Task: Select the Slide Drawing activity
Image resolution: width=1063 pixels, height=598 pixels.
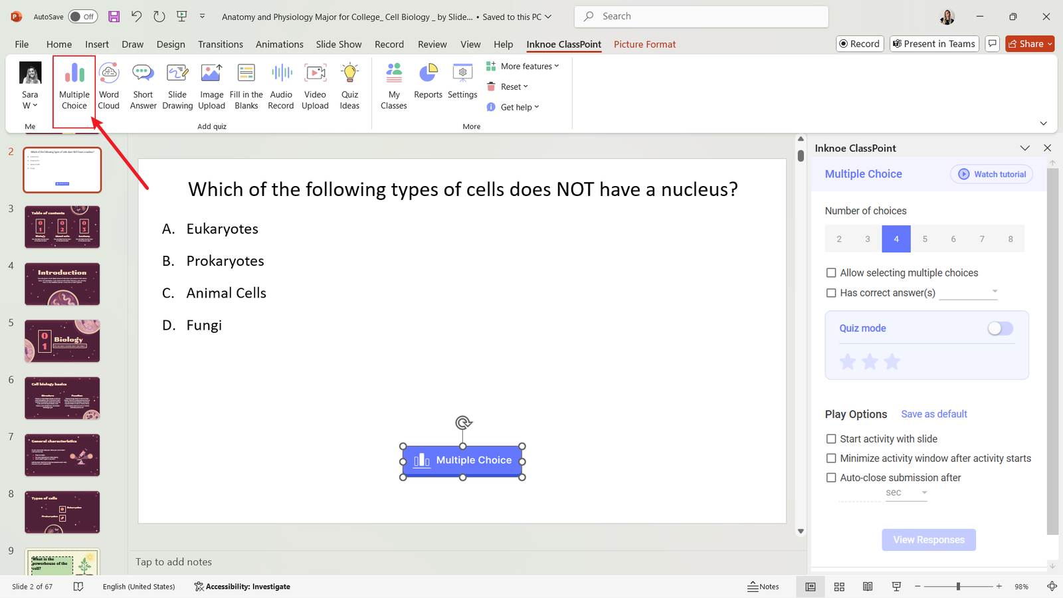Action: (x=177, y=86)
